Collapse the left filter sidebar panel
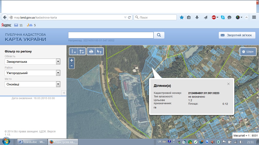This screenshot has width=259, height=145. pos(64,93)
